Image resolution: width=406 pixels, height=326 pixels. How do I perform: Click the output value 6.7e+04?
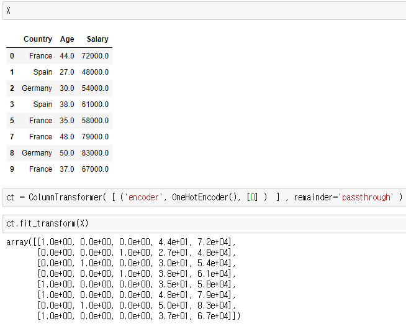(212, 316)
